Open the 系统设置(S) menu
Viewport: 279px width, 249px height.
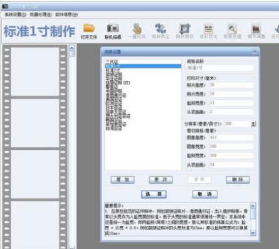pos(16,14)
